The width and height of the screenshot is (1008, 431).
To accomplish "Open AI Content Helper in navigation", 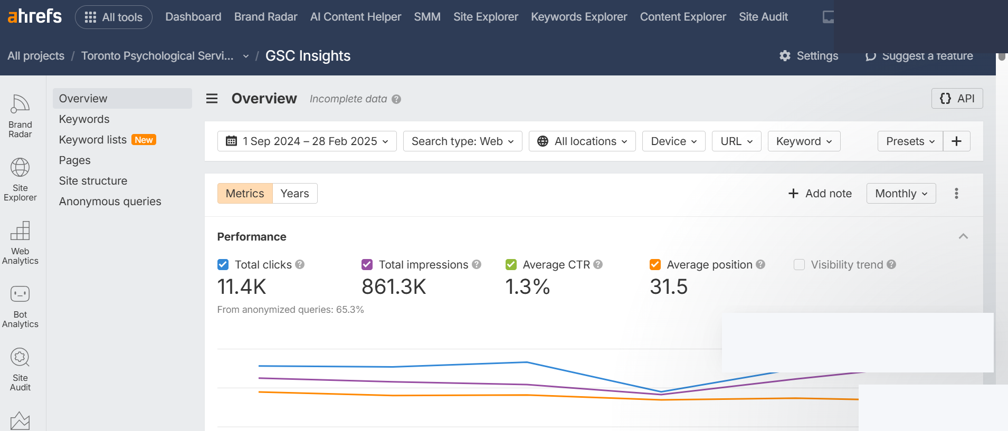I will [x=356, y=17].
